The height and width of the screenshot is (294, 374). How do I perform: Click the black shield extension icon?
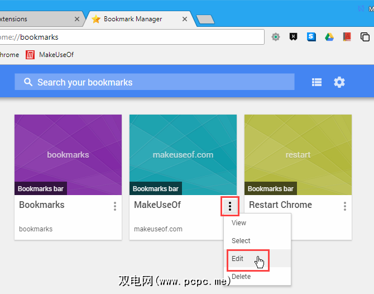(294, 37)
